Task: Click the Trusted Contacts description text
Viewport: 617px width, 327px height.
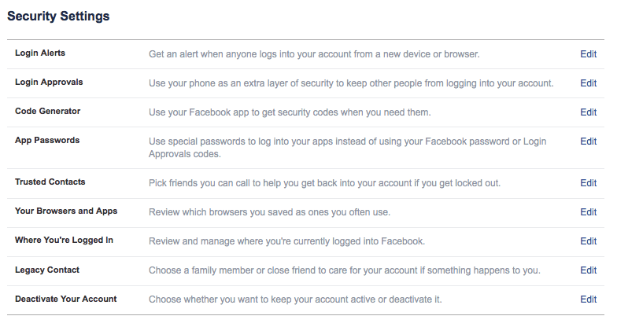Action: 324,183
